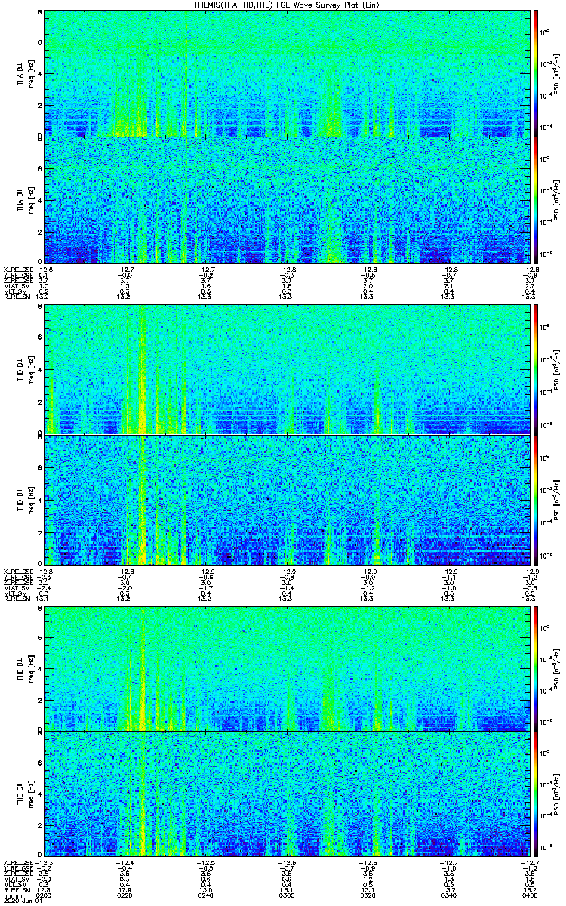This screenshot has height=906, width=566.
Task: Click the 'THA B⊥ freq [Hz]' axis label
Action: click(25, 73)
